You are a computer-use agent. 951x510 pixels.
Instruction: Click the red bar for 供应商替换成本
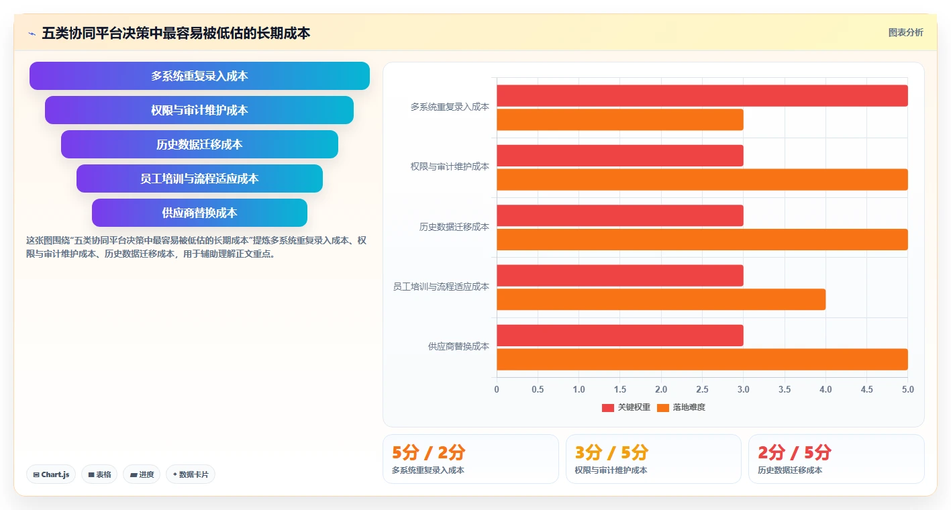pos(620,336)
